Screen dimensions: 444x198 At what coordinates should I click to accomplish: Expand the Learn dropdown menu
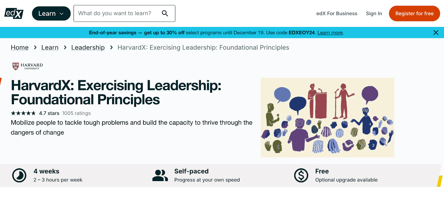click(x=51, y=14)
